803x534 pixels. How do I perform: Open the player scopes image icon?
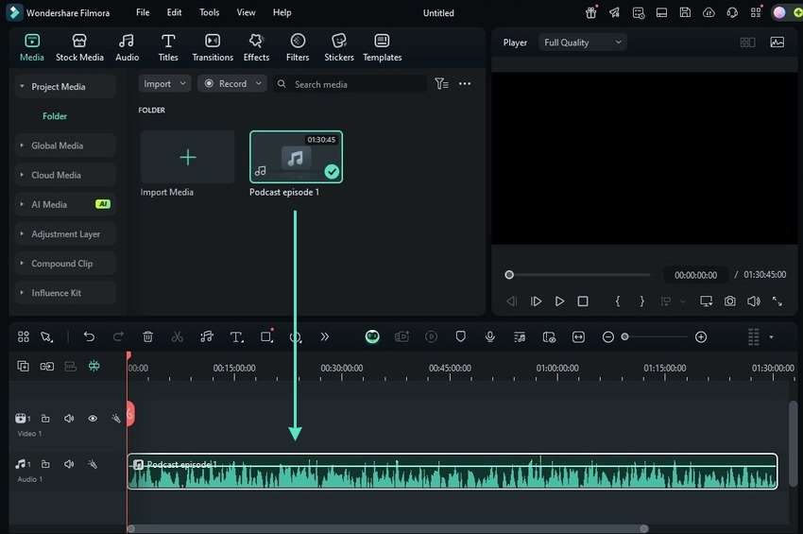[777, 43]
